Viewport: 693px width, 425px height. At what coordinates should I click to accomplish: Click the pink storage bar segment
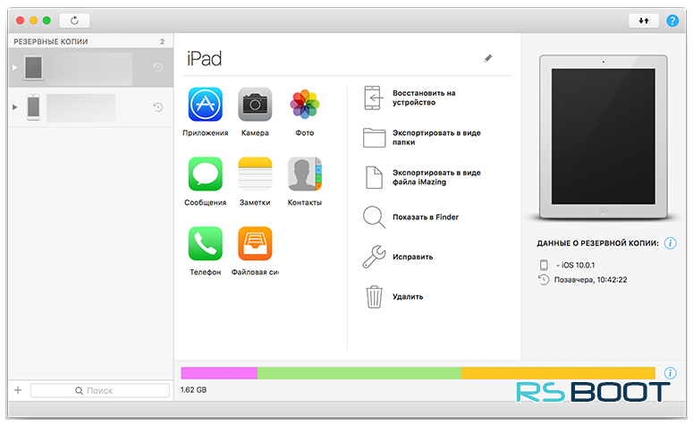219,373
